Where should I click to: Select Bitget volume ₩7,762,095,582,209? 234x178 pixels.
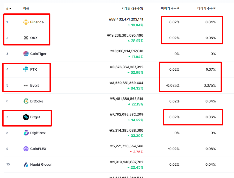[x=127, y=115]
